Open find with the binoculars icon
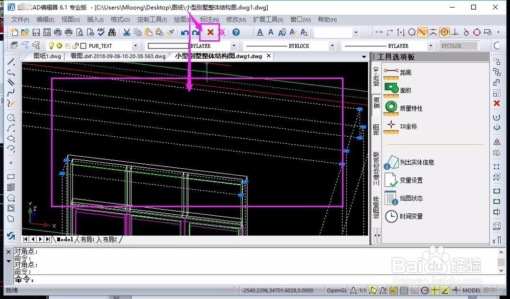Viewport: 510px width, 299px height. 112,32
